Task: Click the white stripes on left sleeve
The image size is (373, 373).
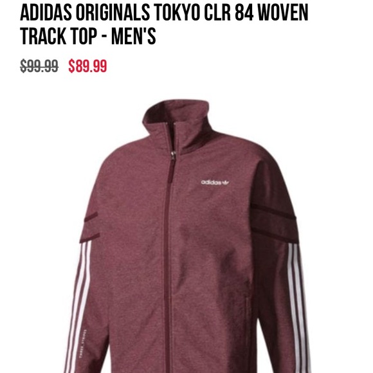Action: click(78, 307)
